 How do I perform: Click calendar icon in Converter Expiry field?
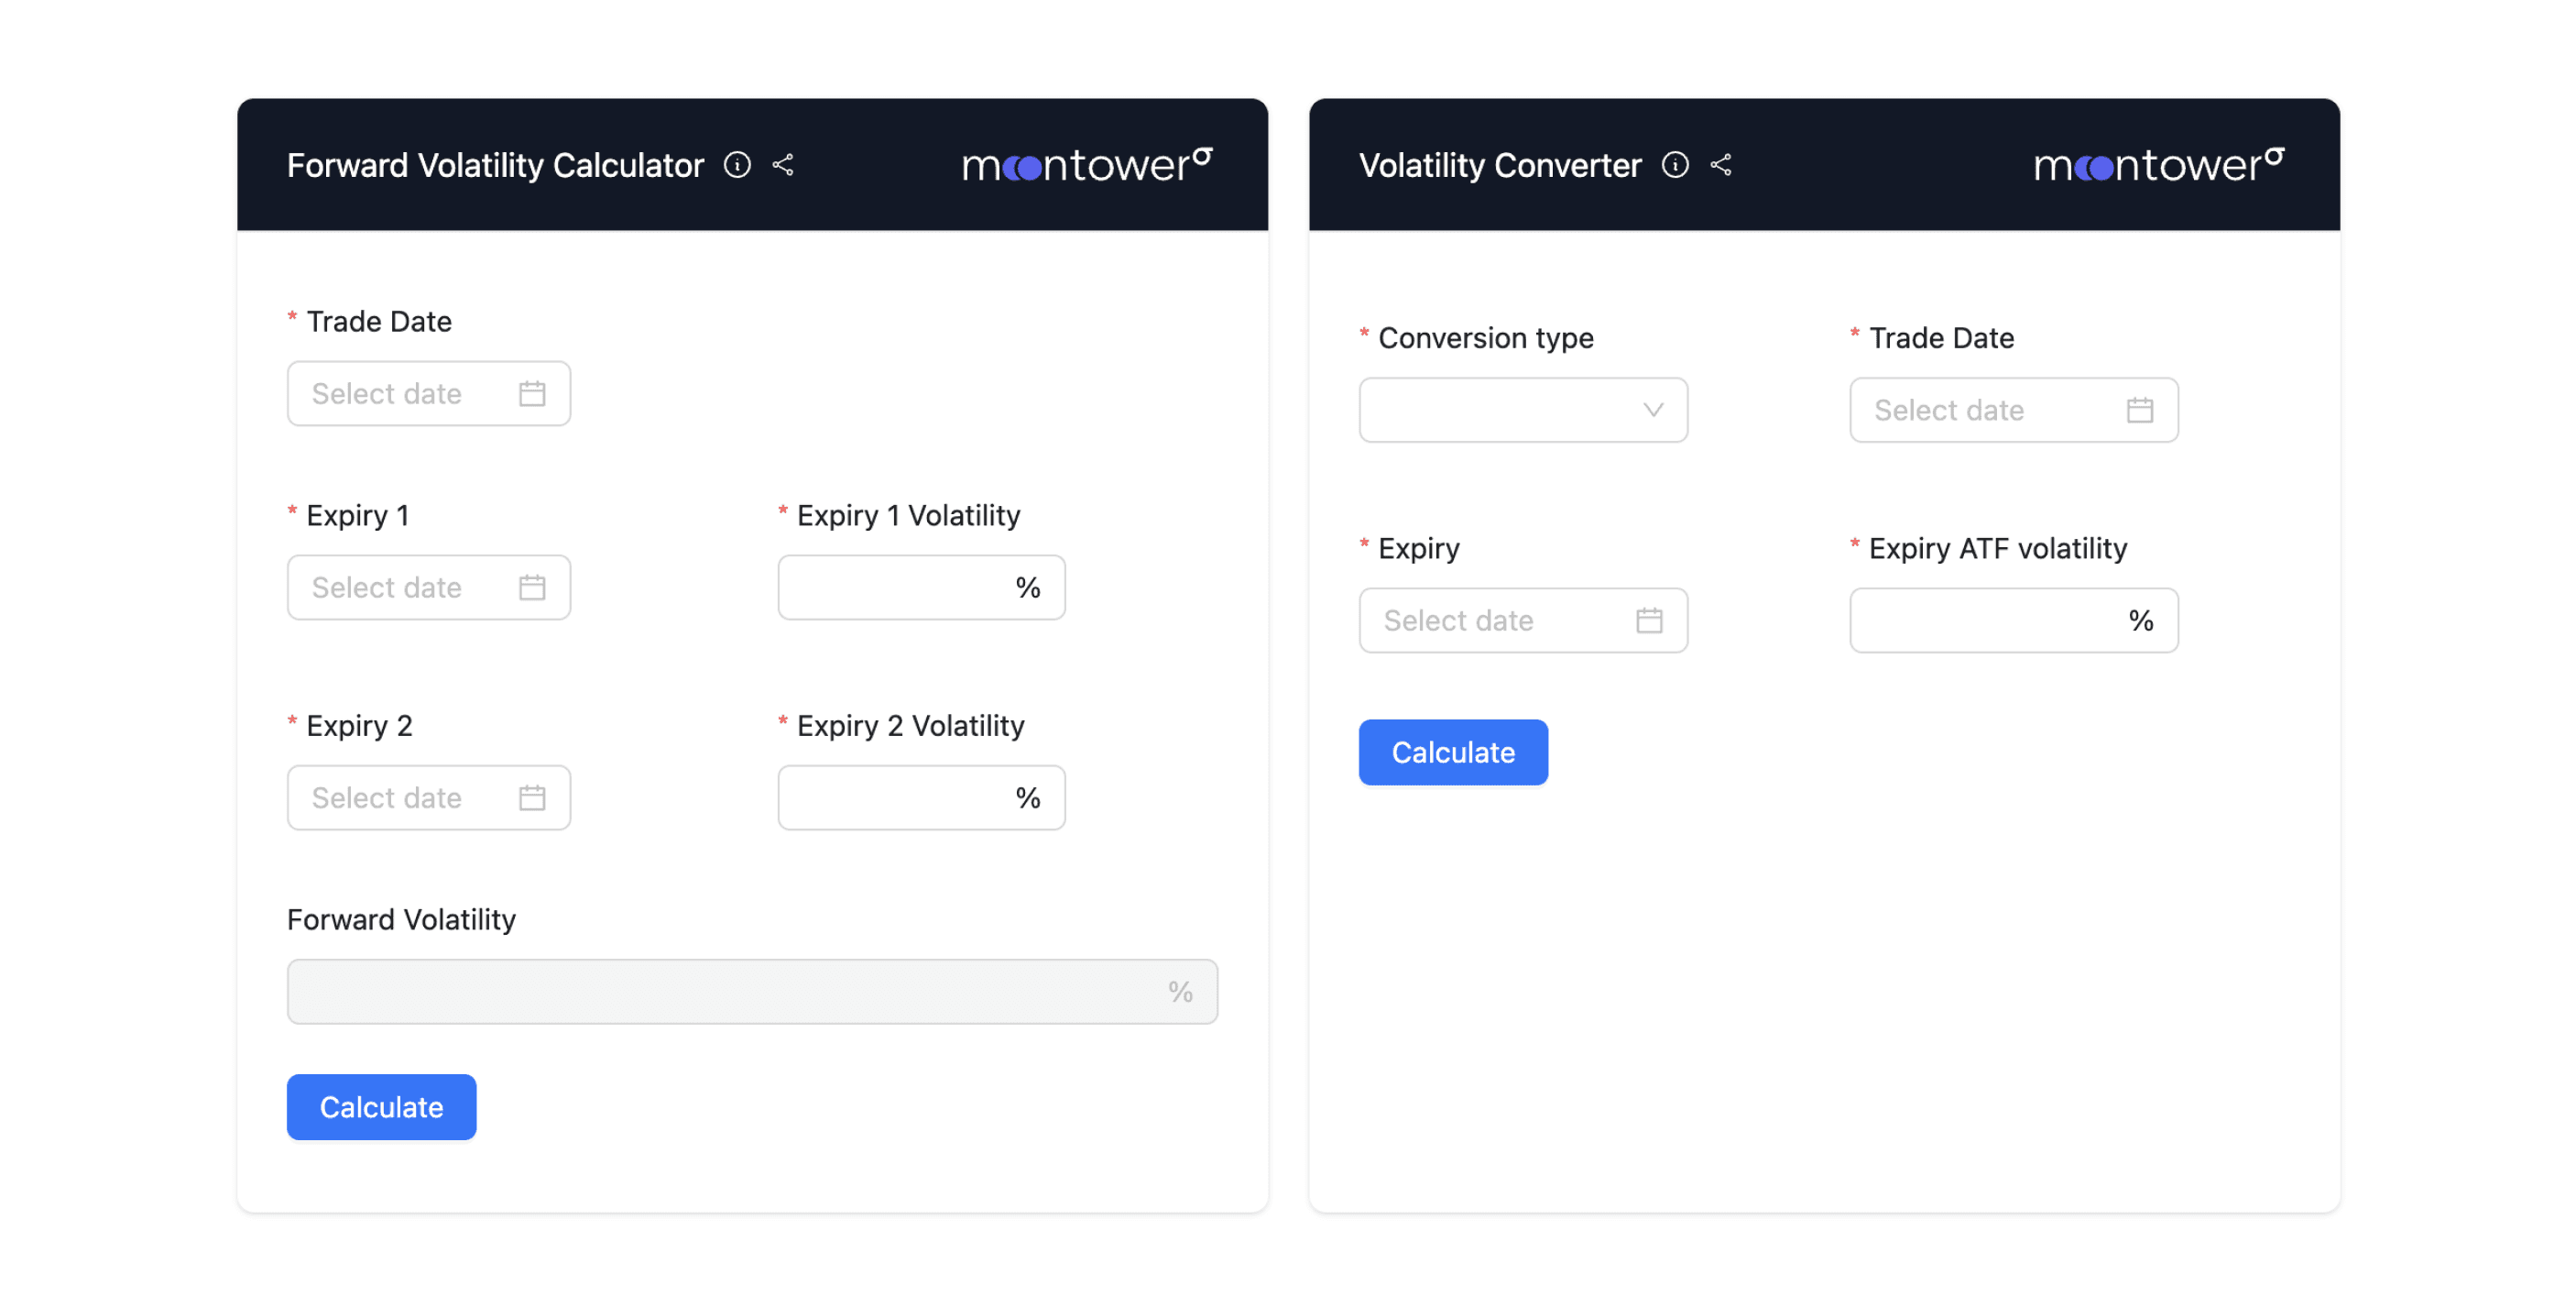pos(1649,621)
